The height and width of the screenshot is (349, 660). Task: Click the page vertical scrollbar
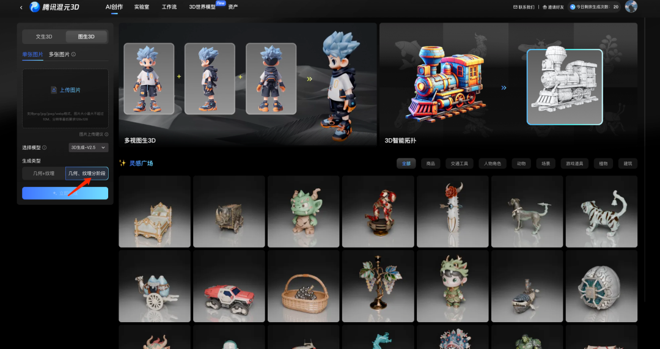point(645,160)
